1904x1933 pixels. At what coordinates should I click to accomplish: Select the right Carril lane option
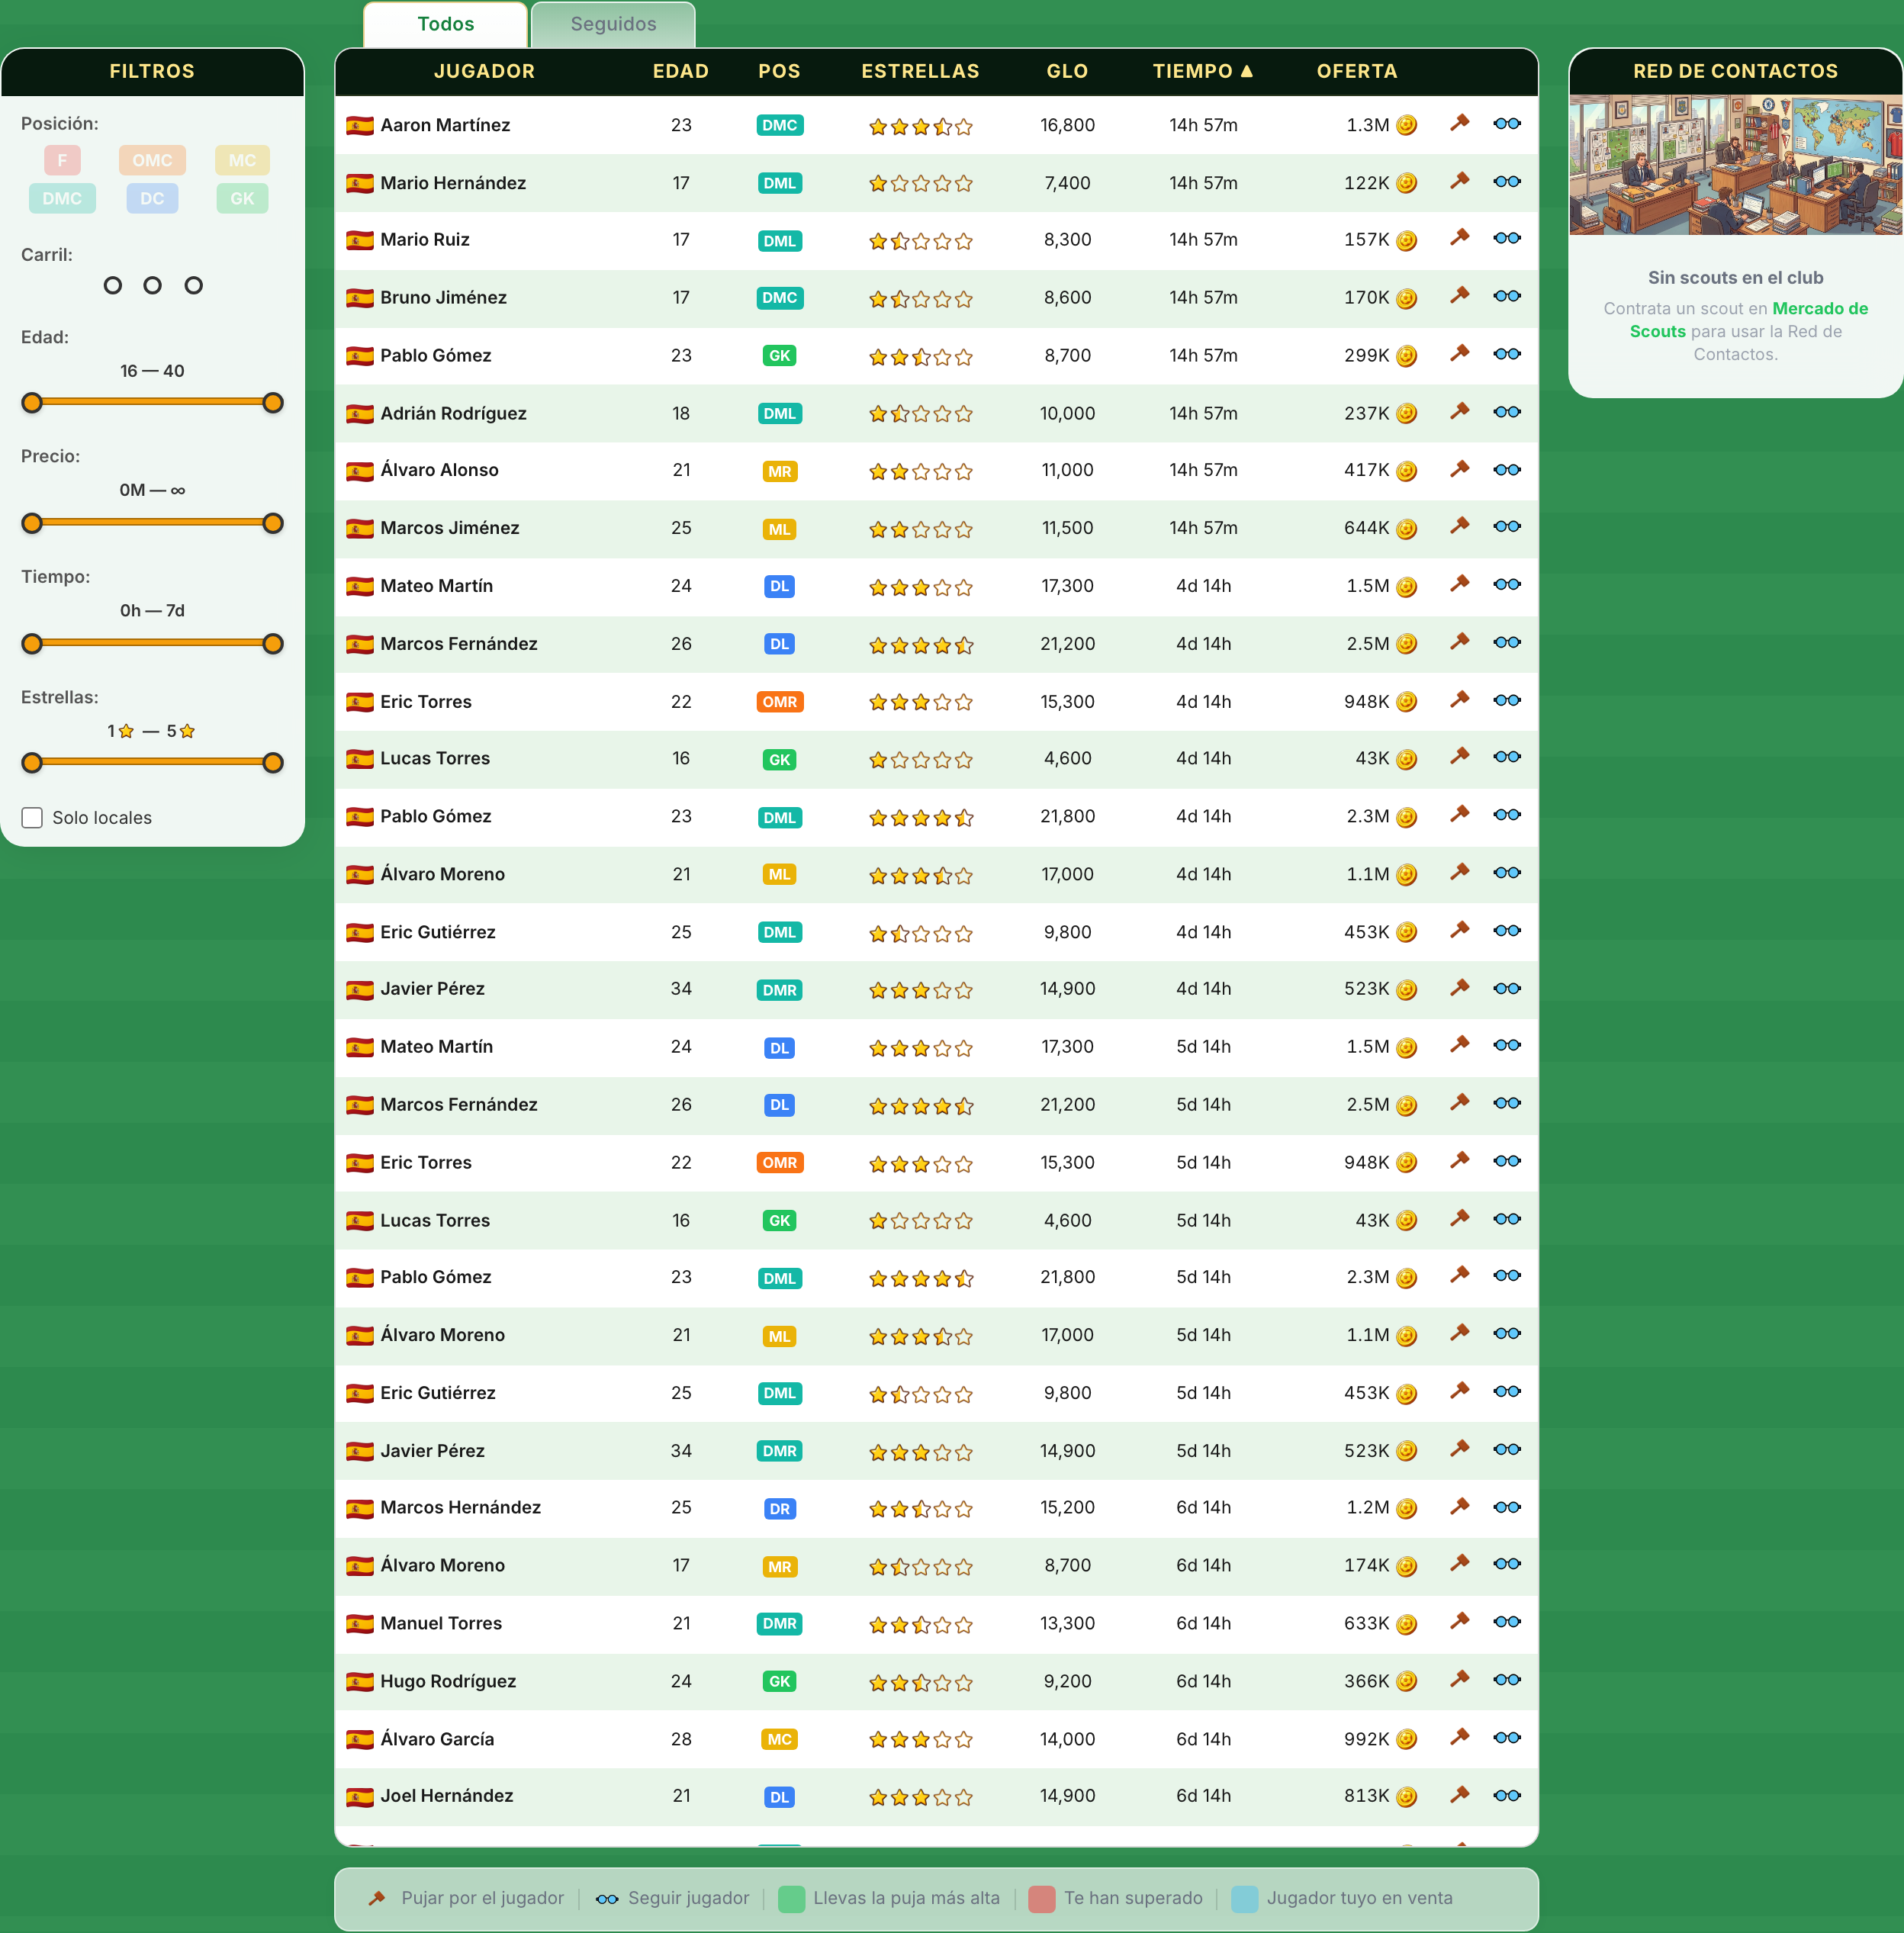point(194,286)
